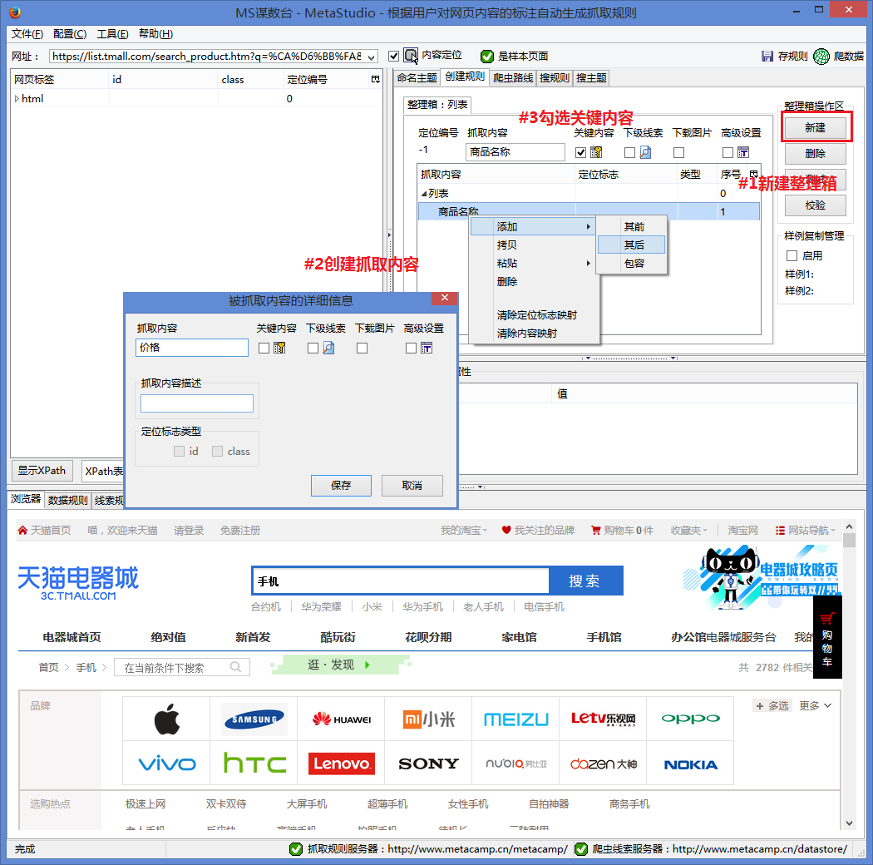The height and width of the screenshot is (865, 873).
Task: Click the Huawei brand logo
Action: 341,719
